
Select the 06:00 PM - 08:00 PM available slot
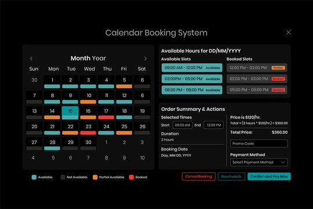point(192,90)
